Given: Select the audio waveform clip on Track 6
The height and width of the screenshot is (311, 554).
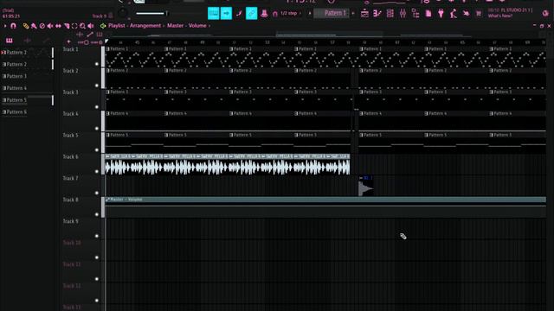Looking at the screenshot, I should pyautogui.click(x=227, y=164).
